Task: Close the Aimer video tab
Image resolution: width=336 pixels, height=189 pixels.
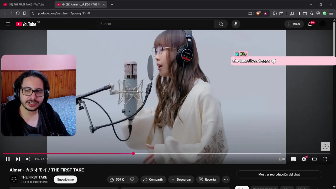Action: (x=104, y=4)
